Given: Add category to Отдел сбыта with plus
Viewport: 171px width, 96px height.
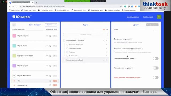Looking at the screenshot, I should [x=47, y=46].
